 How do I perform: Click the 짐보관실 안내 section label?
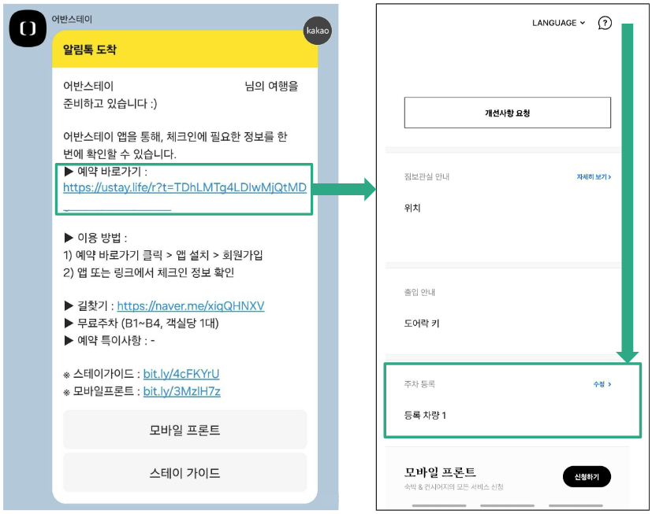click(427, 177)
